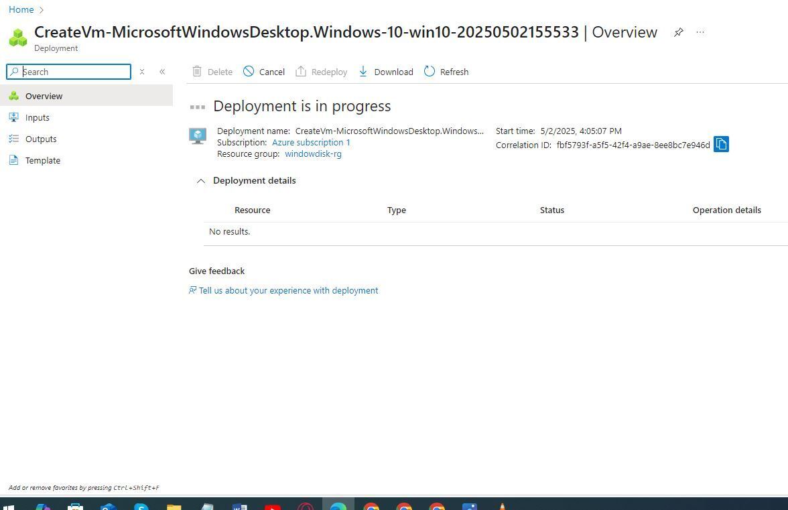Click the green cubes deployment icon in the title
The image size is (788, 510).
point(18,38)
